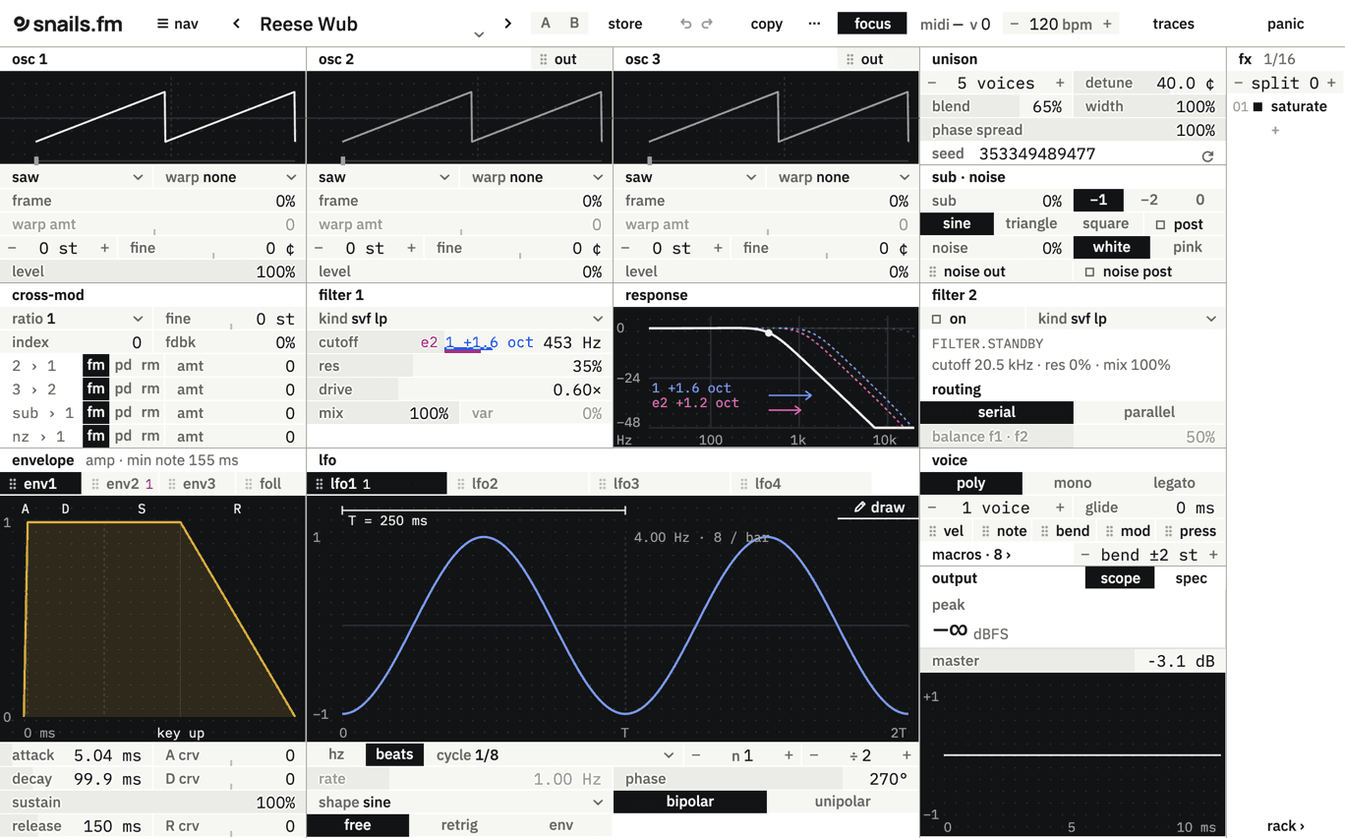
Task: Click the master volume slider
Action: coord(1073,661)
